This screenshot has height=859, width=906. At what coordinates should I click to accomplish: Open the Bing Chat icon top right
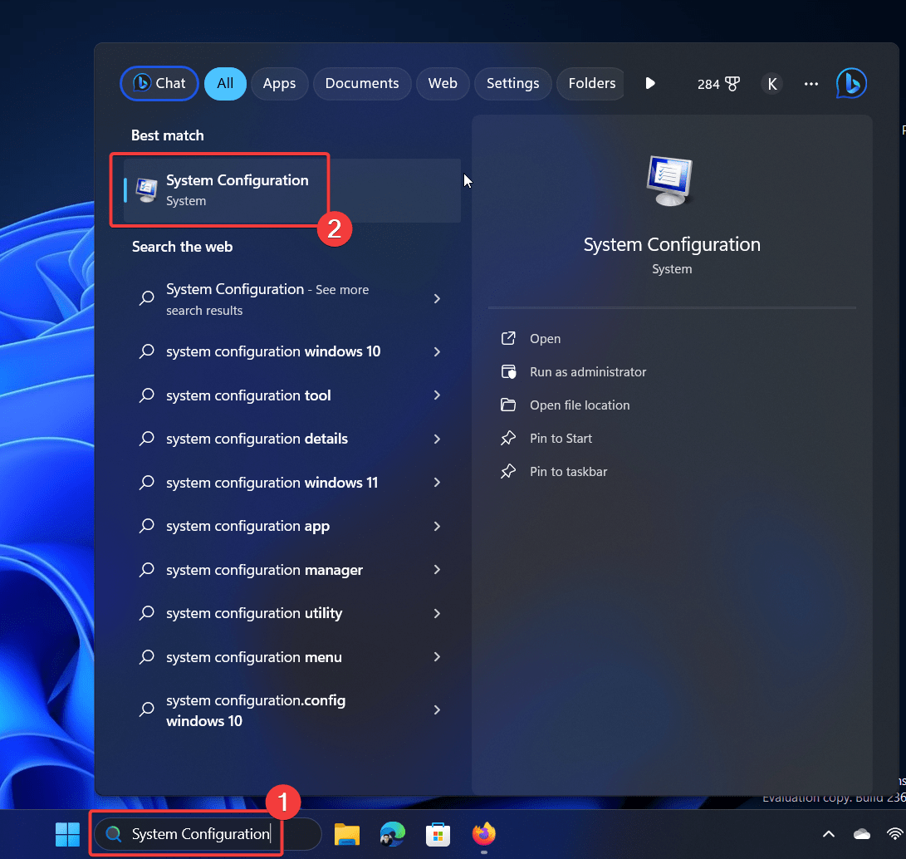pos(850,83)
